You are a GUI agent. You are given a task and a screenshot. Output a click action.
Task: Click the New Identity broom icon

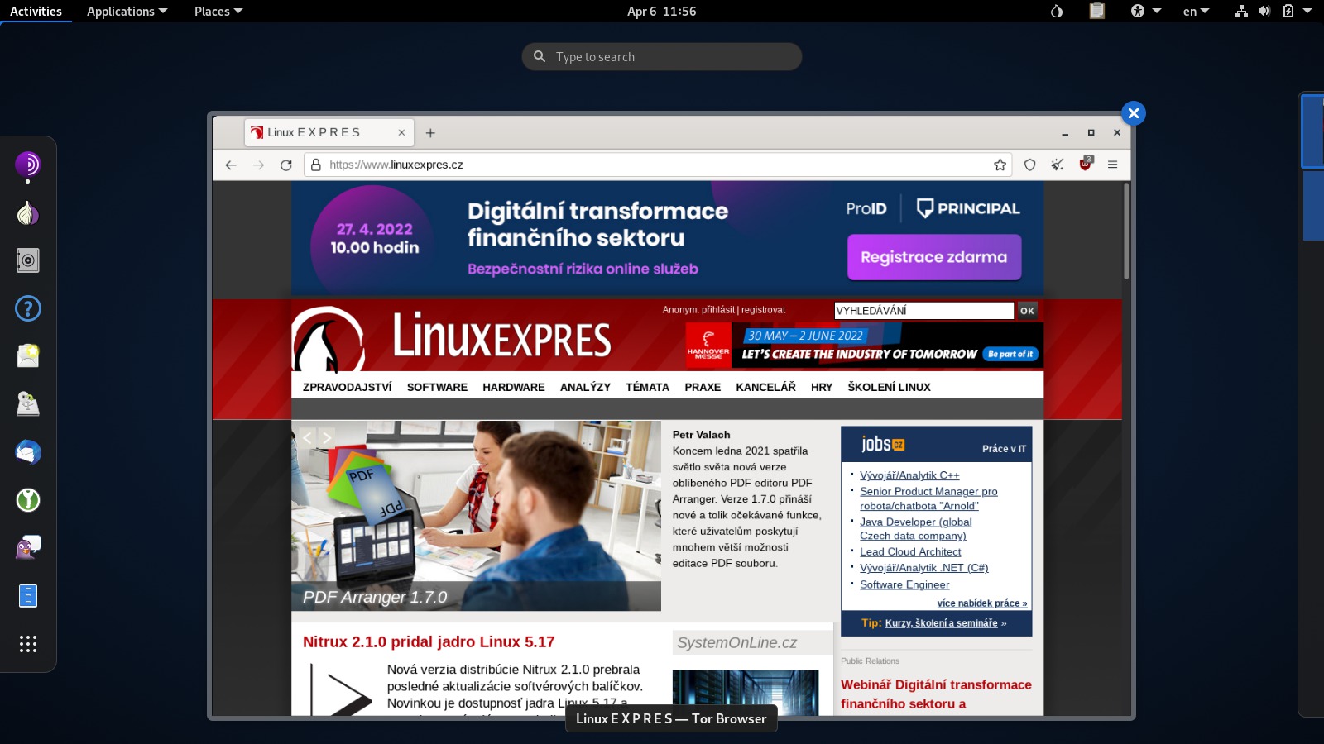pos(1057,165)
